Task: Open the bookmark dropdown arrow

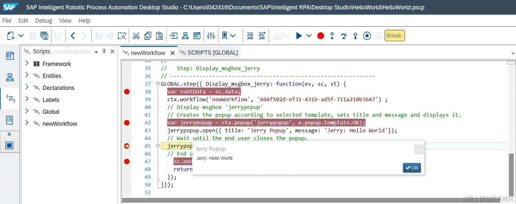Action: point(233,36)
